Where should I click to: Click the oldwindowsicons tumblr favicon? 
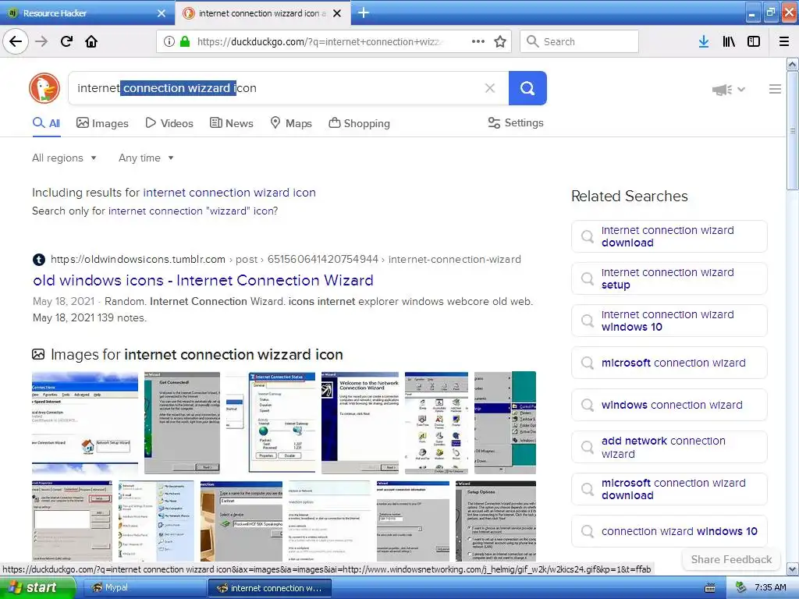click(x=39, y=259)
